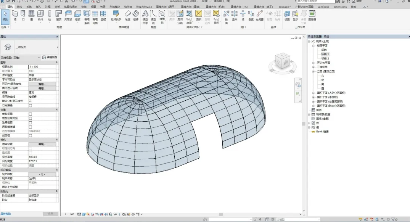Open the 视图 ribbon tab

93,6
